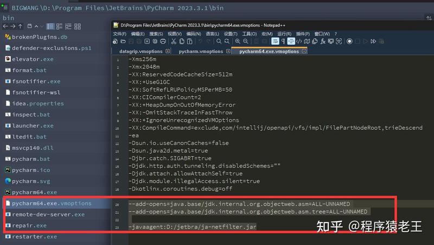Open the Document List icon
434x245 pixels.
(x=315, y=41)
